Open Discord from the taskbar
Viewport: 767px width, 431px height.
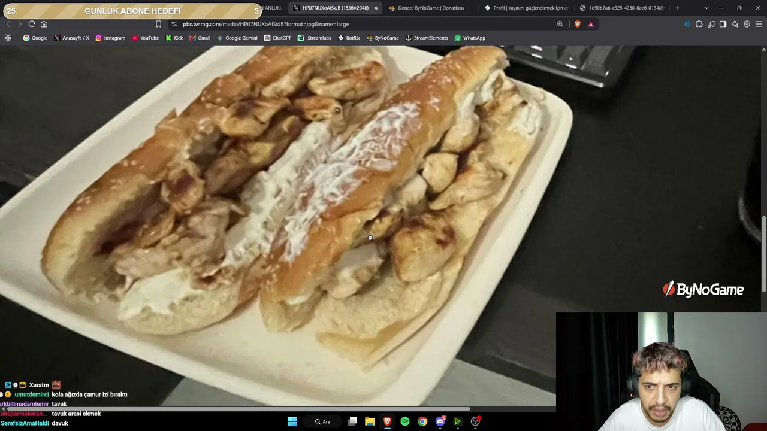click(440, 421)
